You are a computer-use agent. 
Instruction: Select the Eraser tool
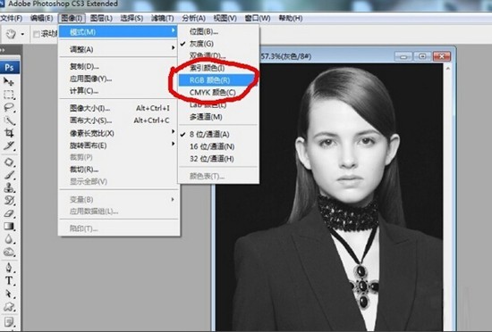point(8,213)
